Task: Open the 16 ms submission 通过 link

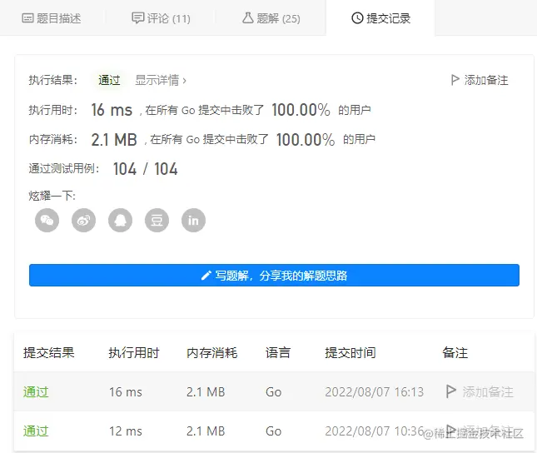Action: tap(36, 391)
